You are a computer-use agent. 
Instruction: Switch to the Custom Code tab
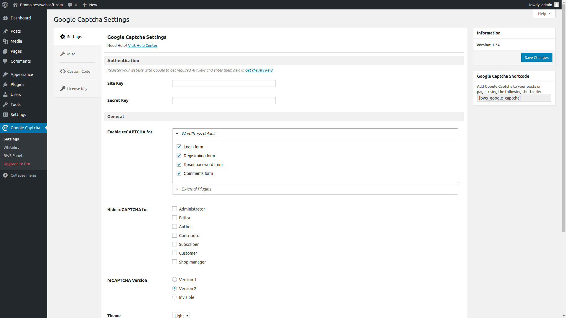(x=78, y=71)
